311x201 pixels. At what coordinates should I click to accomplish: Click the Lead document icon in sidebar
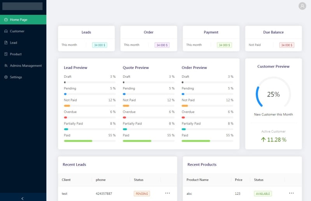(x=6, y=43)
